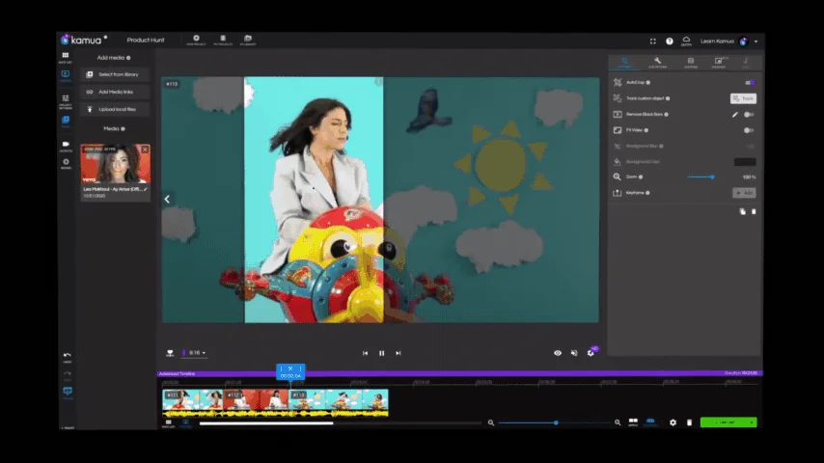
Task: Click Select from library button
Action: point(115,74)
